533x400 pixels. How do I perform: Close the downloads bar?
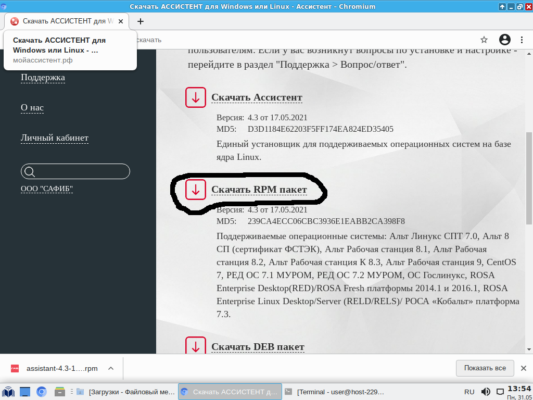pyautogui.click(x=524, y=368)
